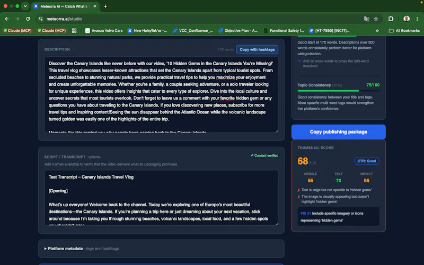Viewport: 424px width, 265px height.
Task: Click the 'Text is large but not specific' issue
Action: [x=337, y=190]
